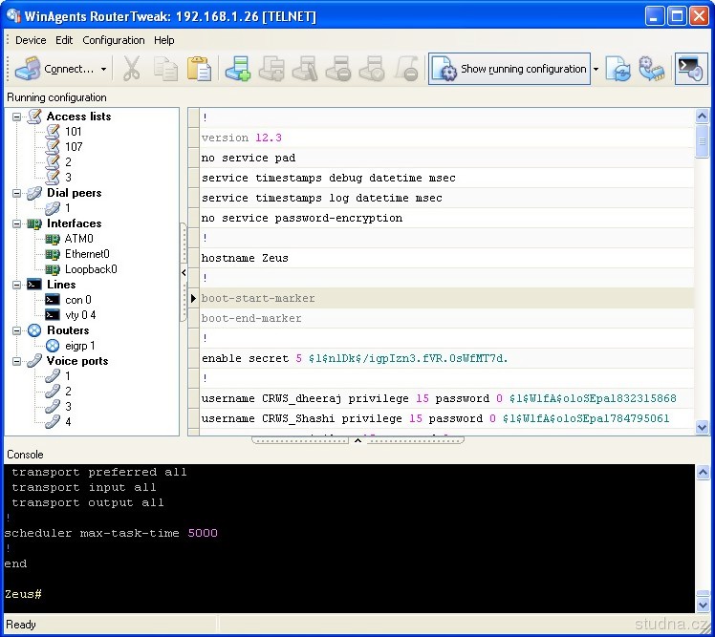Screen dimensions: 715x637
Task: Open the Device menu
Action: point(31,40)
